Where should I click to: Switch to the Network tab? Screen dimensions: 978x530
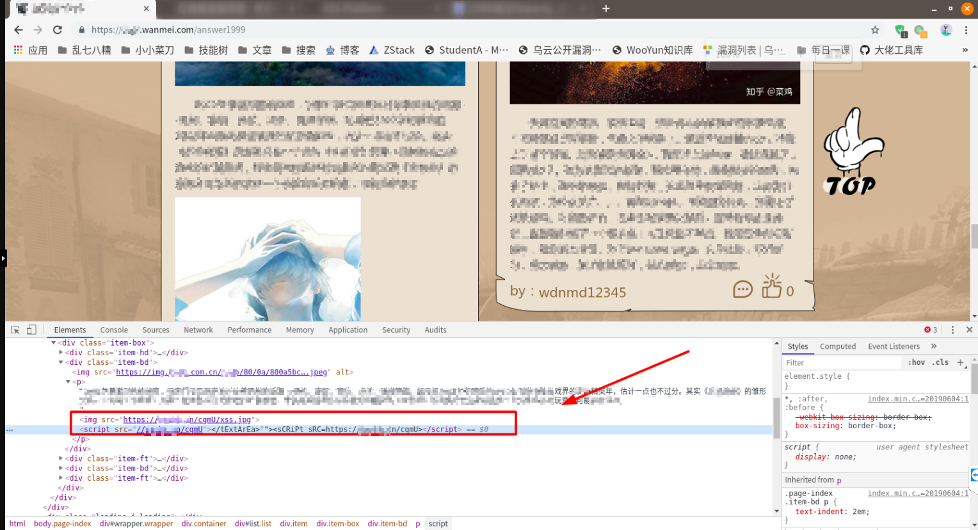tap(198, 330)
